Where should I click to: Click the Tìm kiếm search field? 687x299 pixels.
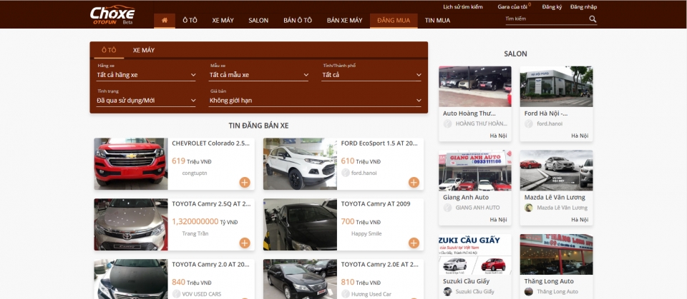pyautogui.click(x=546, y=19)
